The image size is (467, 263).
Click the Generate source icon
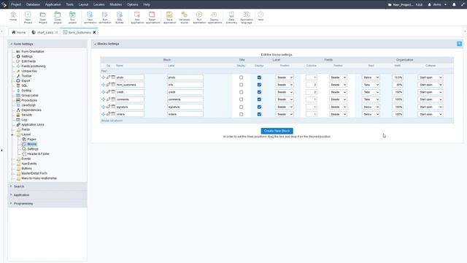click(x=185, y=18)
